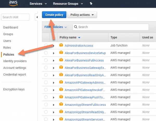Open the Resource Groups menu

pos(68,4)
